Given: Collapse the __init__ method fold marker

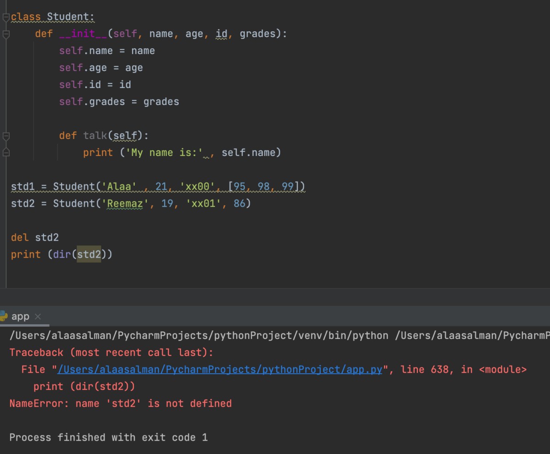Looking at the screenshot, I should pyautogui.click(x=5, y=34).
